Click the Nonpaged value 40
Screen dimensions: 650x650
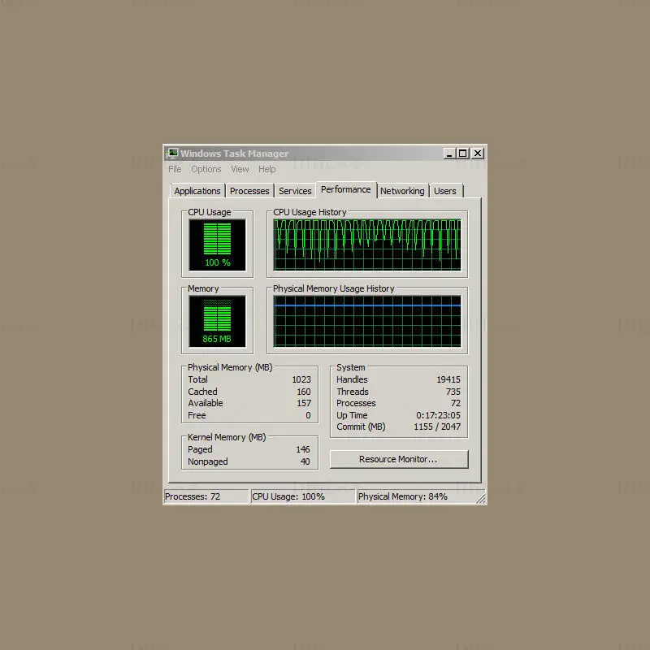(305, 461)
